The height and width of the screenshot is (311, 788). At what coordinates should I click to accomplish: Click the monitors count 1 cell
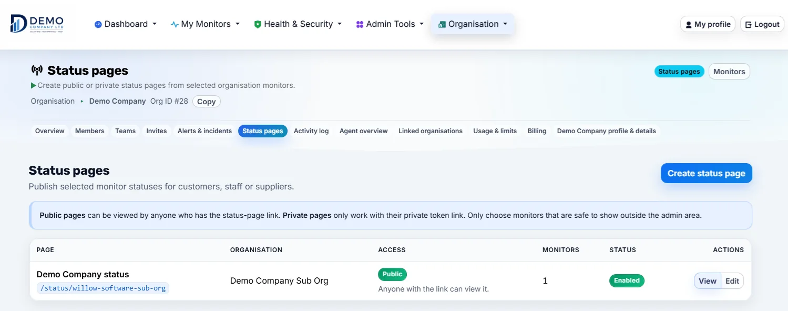(545, 280)
